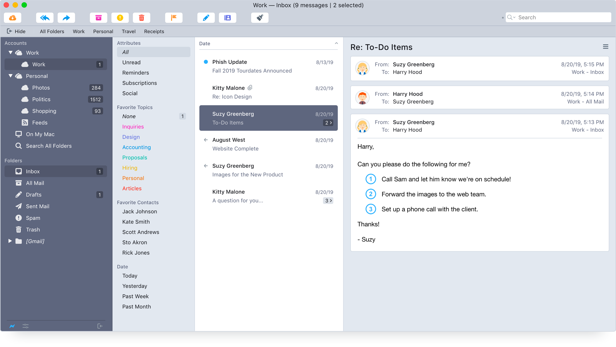Click the Get Mail cloud download icon
The width and height of the screenshot is (616, 347).
13,18
